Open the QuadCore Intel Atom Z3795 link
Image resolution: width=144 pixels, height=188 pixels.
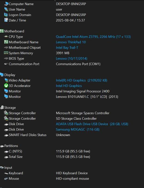click(x=93, y=37)
